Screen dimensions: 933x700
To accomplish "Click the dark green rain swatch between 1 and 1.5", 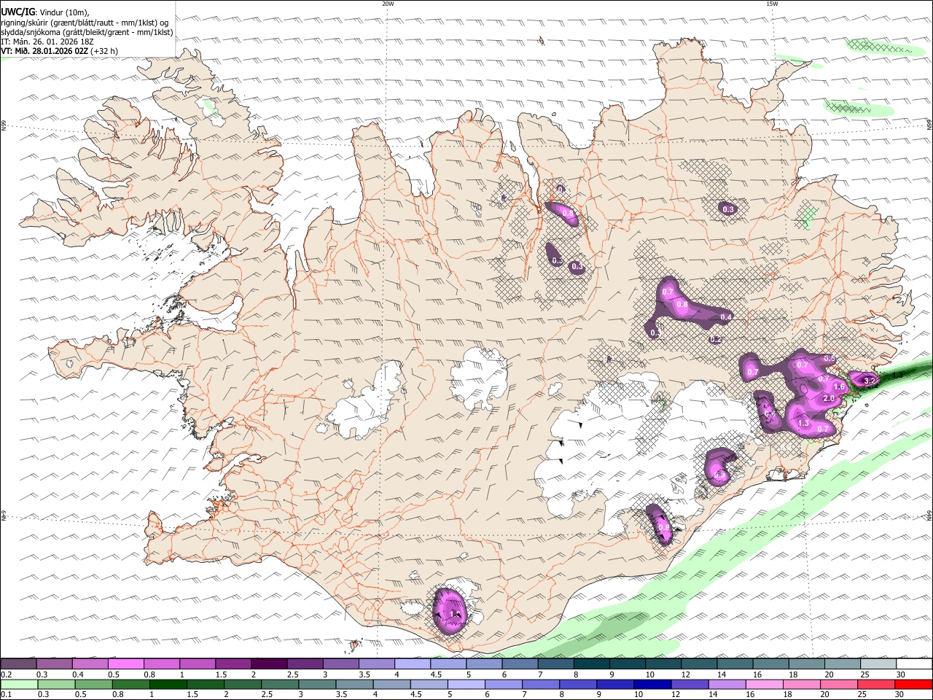I will [x=167, y=684].
